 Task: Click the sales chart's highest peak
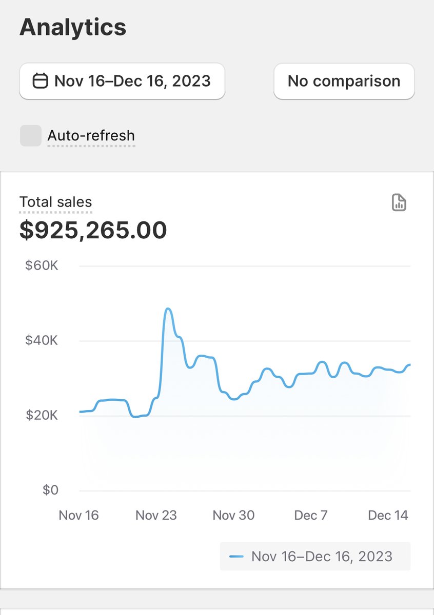click(x=168, y=309)
